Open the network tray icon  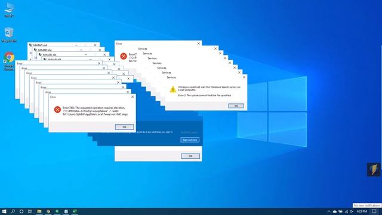[x=346, y=211]
